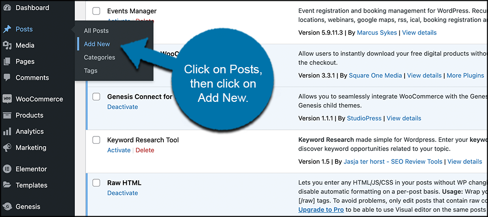Image resolution: width=488 pixels, height=217 pixels.
Task: Select the Keyword Research Tool checkbox
Action: (x=96, y=140)
